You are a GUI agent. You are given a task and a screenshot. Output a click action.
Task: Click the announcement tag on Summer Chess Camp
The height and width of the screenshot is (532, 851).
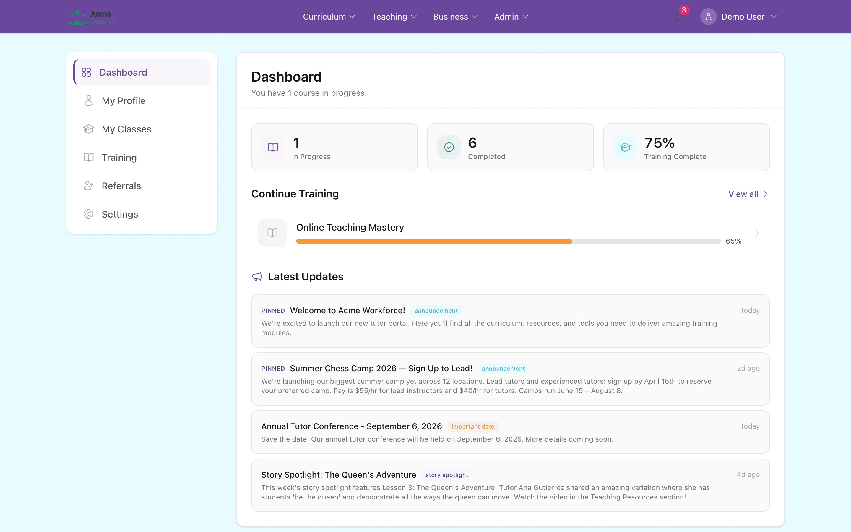click(x=503, y=368)
